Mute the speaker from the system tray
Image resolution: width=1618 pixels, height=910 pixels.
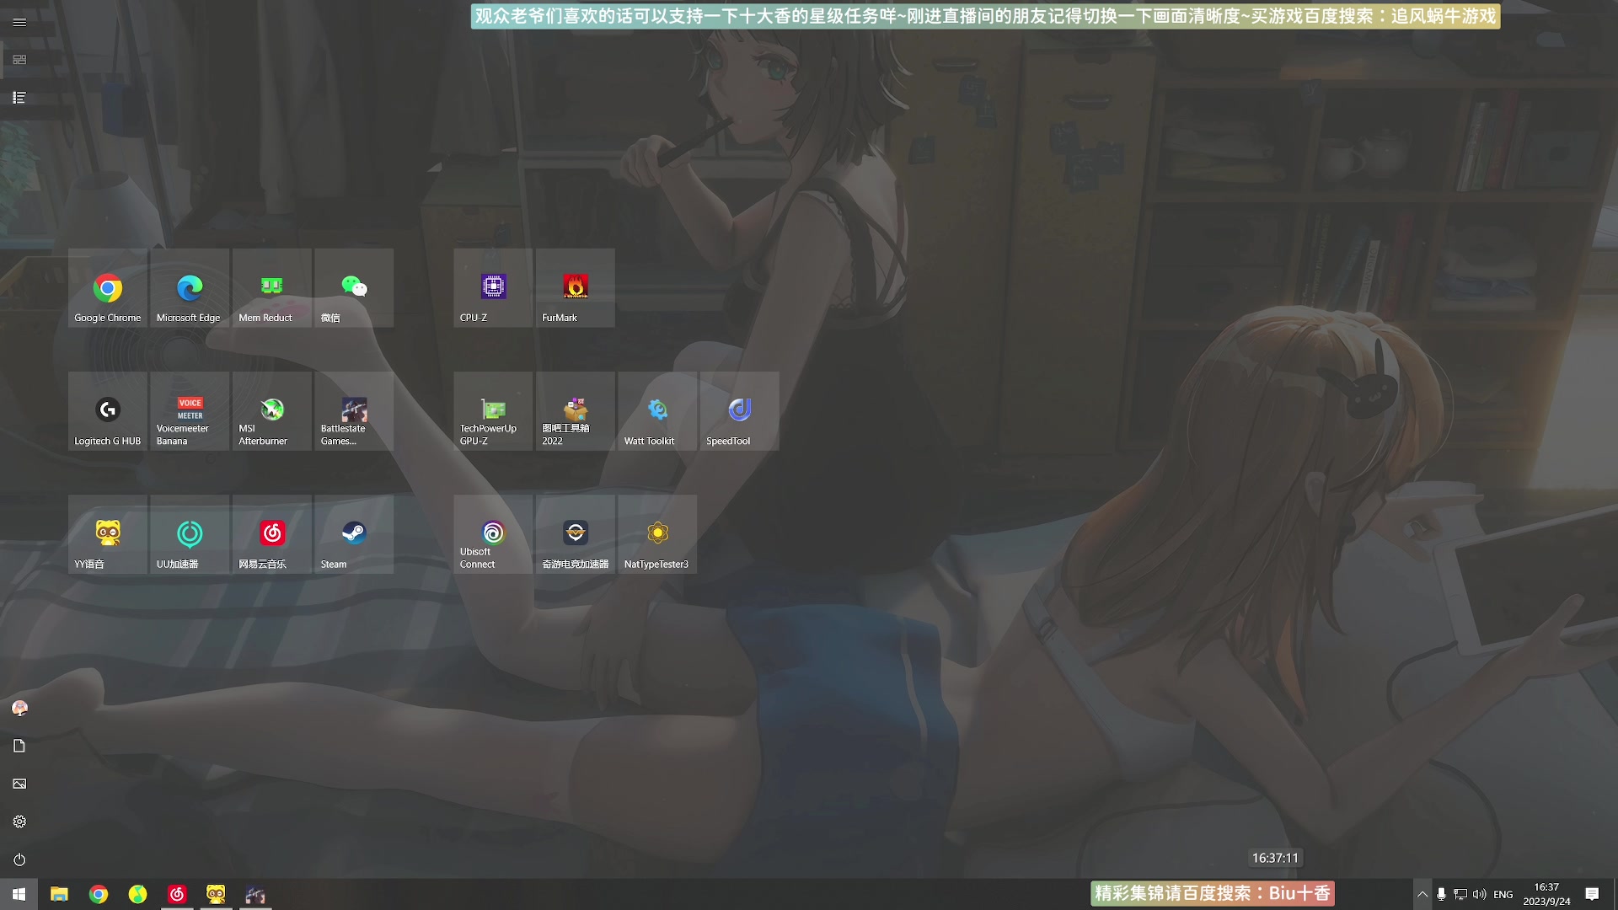pos(1479,894)
